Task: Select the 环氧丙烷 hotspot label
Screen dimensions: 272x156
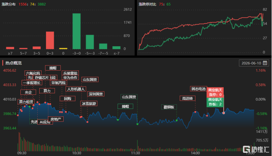Action: click(58, 83)
